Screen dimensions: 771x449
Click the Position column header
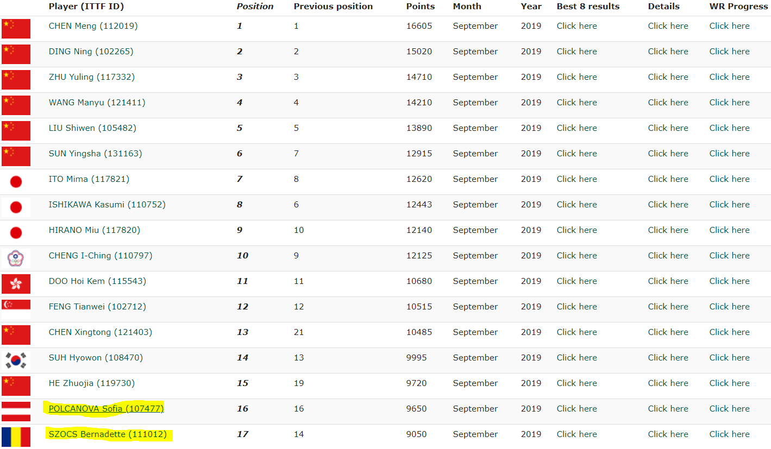point(255,7)
